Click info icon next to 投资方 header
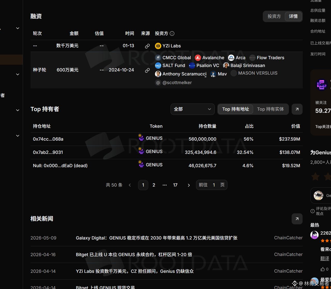Viewport: 331px width, 289px height. coord(172,33)
